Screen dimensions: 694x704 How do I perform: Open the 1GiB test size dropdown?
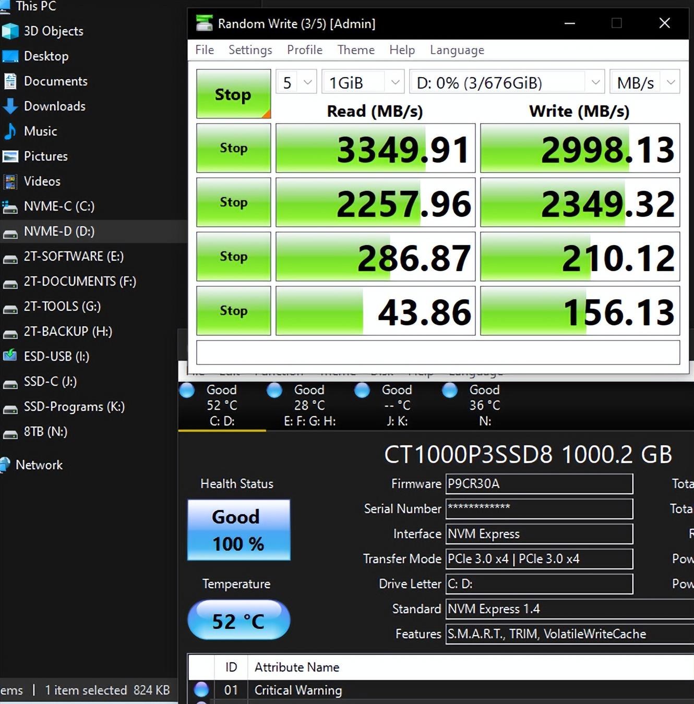363,82
